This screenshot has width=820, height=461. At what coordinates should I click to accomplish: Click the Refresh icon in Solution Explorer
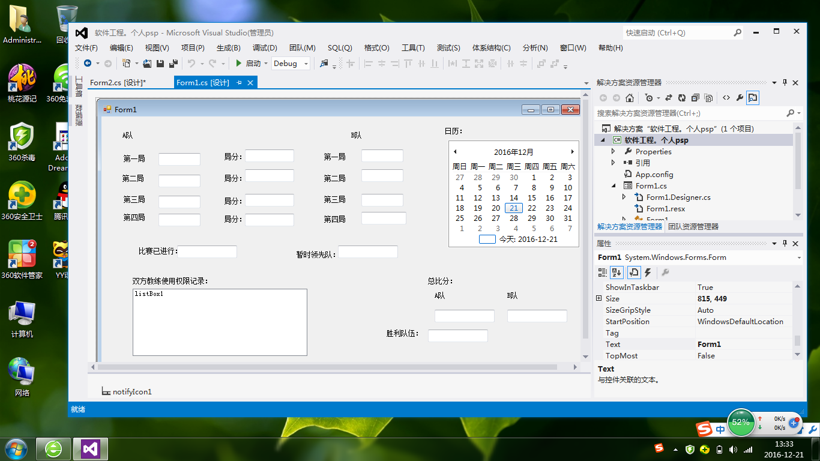point(682,98)
